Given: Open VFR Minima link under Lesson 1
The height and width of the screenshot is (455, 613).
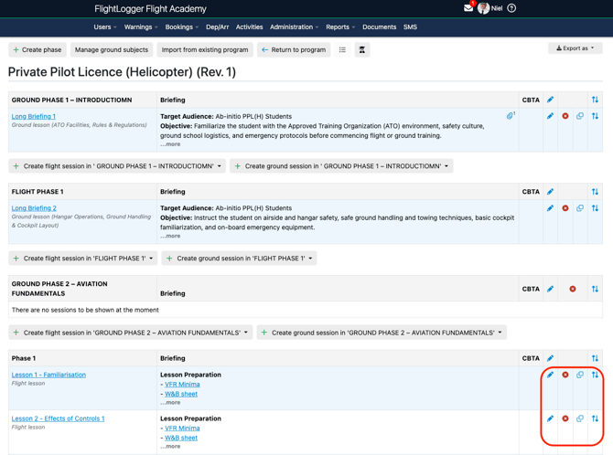Looking at the screenshot, I should (x=182, y=385).
